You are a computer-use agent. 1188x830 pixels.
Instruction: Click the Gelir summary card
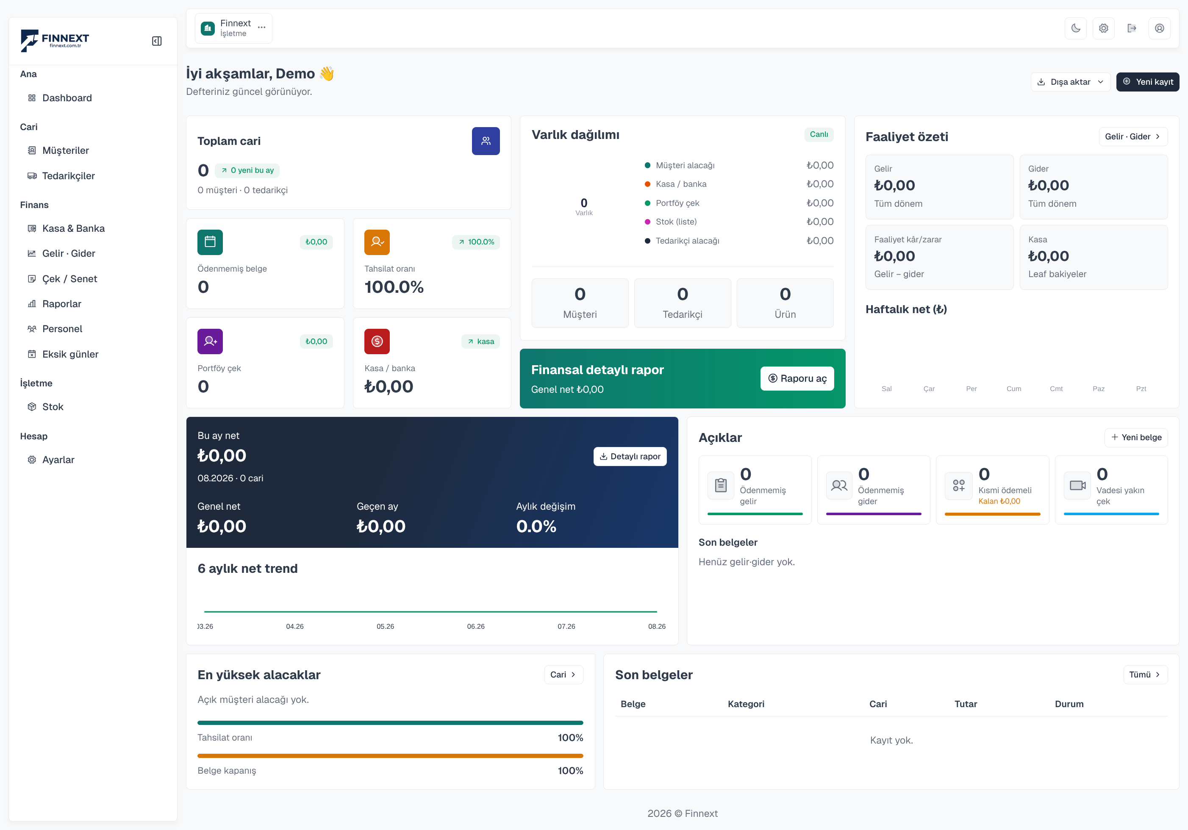click(x=940, y=187)
